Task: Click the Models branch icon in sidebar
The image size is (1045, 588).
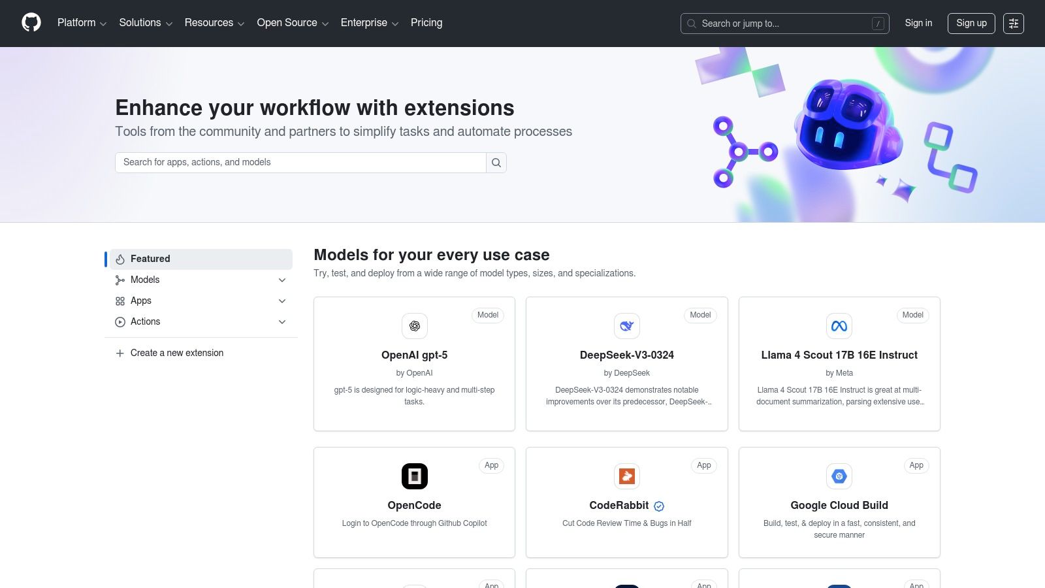Action: point(120,280)
